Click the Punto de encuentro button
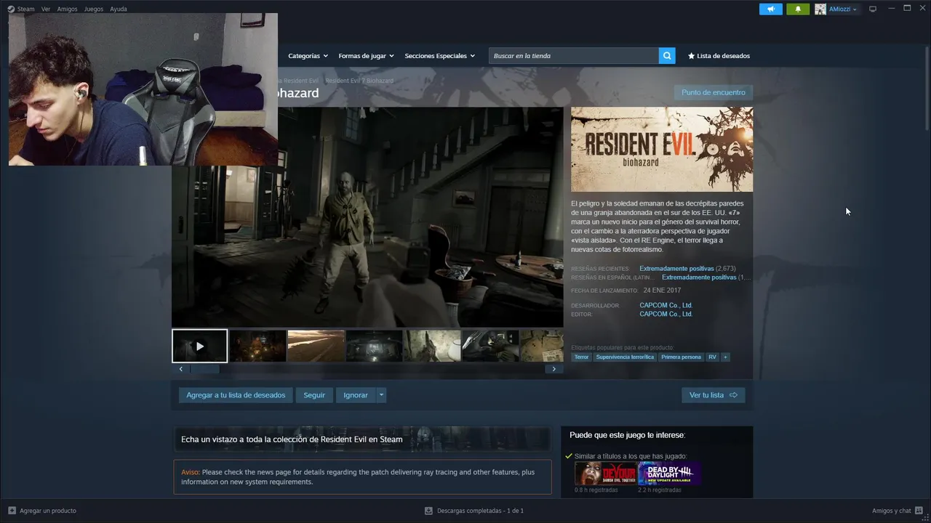 pyautogui.click(x=714, y=92)
